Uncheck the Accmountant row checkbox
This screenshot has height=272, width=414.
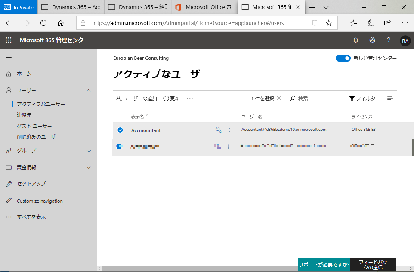[120, 130]
